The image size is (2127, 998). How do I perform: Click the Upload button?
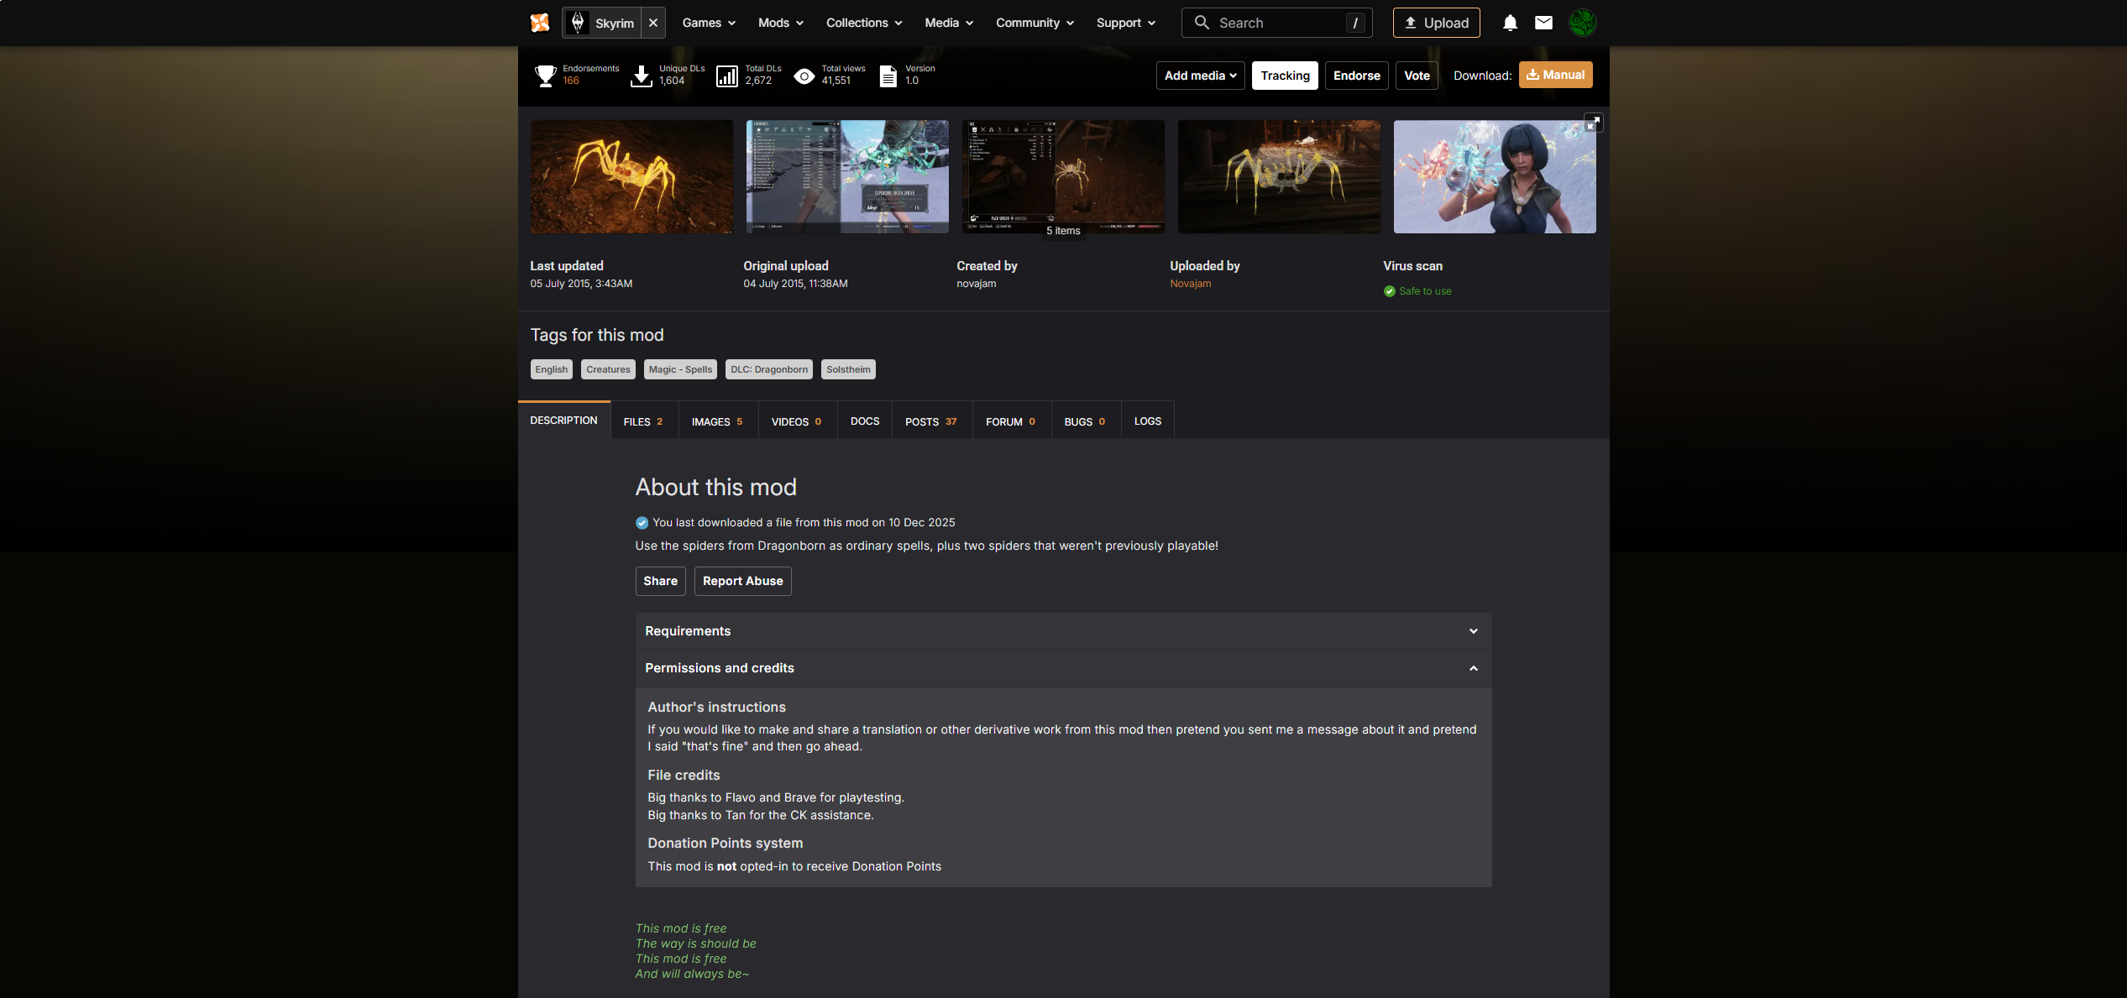(x=1436, y=23)
